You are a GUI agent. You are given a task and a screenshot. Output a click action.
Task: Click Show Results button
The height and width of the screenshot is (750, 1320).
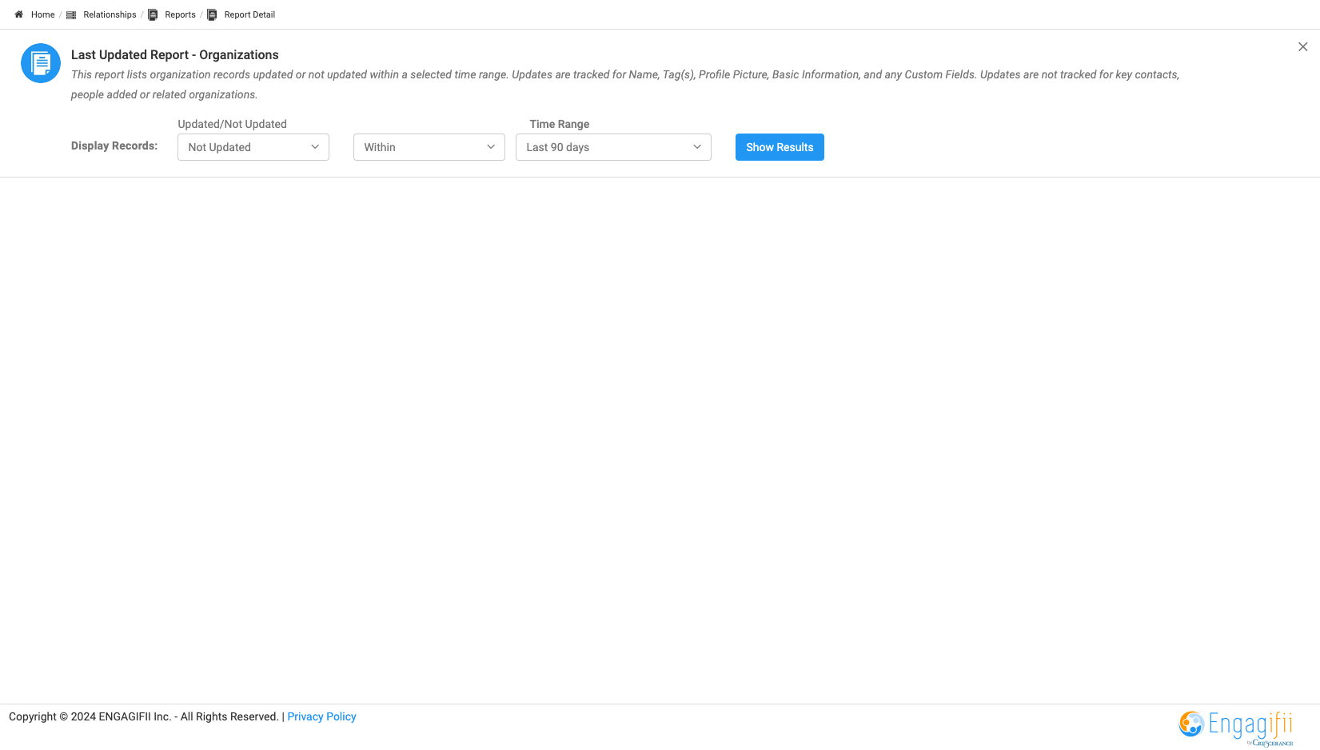[x=780, y=147]
